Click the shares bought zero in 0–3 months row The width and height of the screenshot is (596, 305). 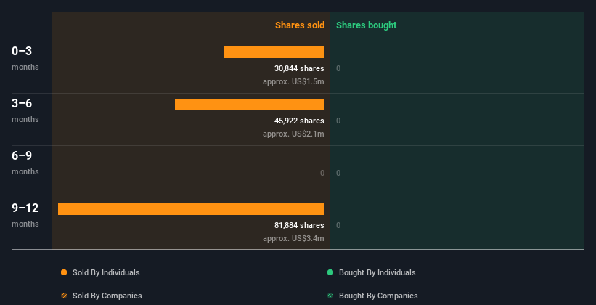coord(338,68)
